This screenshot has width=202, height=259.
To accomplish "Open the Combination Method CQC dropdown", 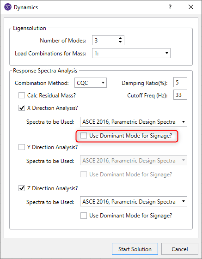I will coord(91,83).
